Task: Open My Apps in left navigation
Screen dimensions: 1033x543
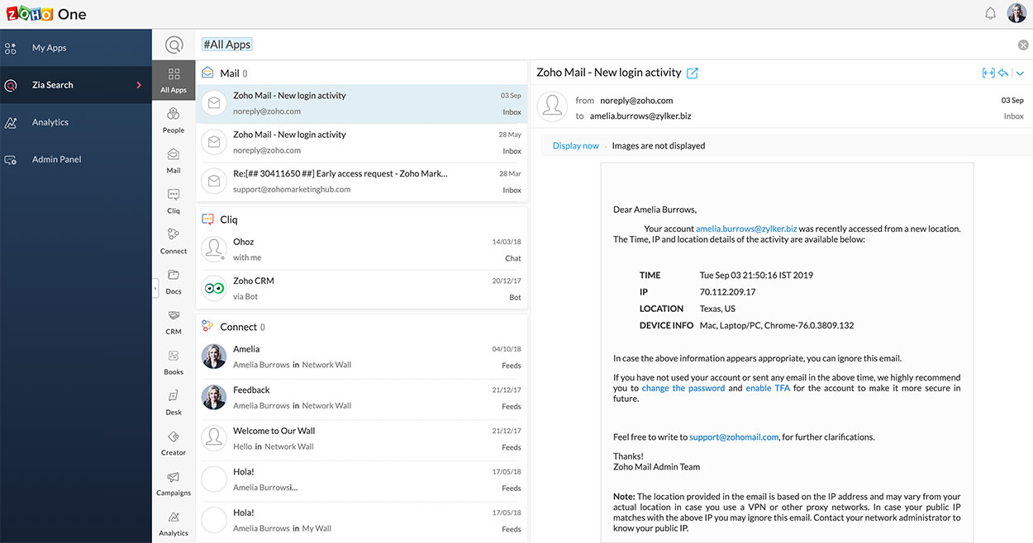Action: tap(76, 48)
